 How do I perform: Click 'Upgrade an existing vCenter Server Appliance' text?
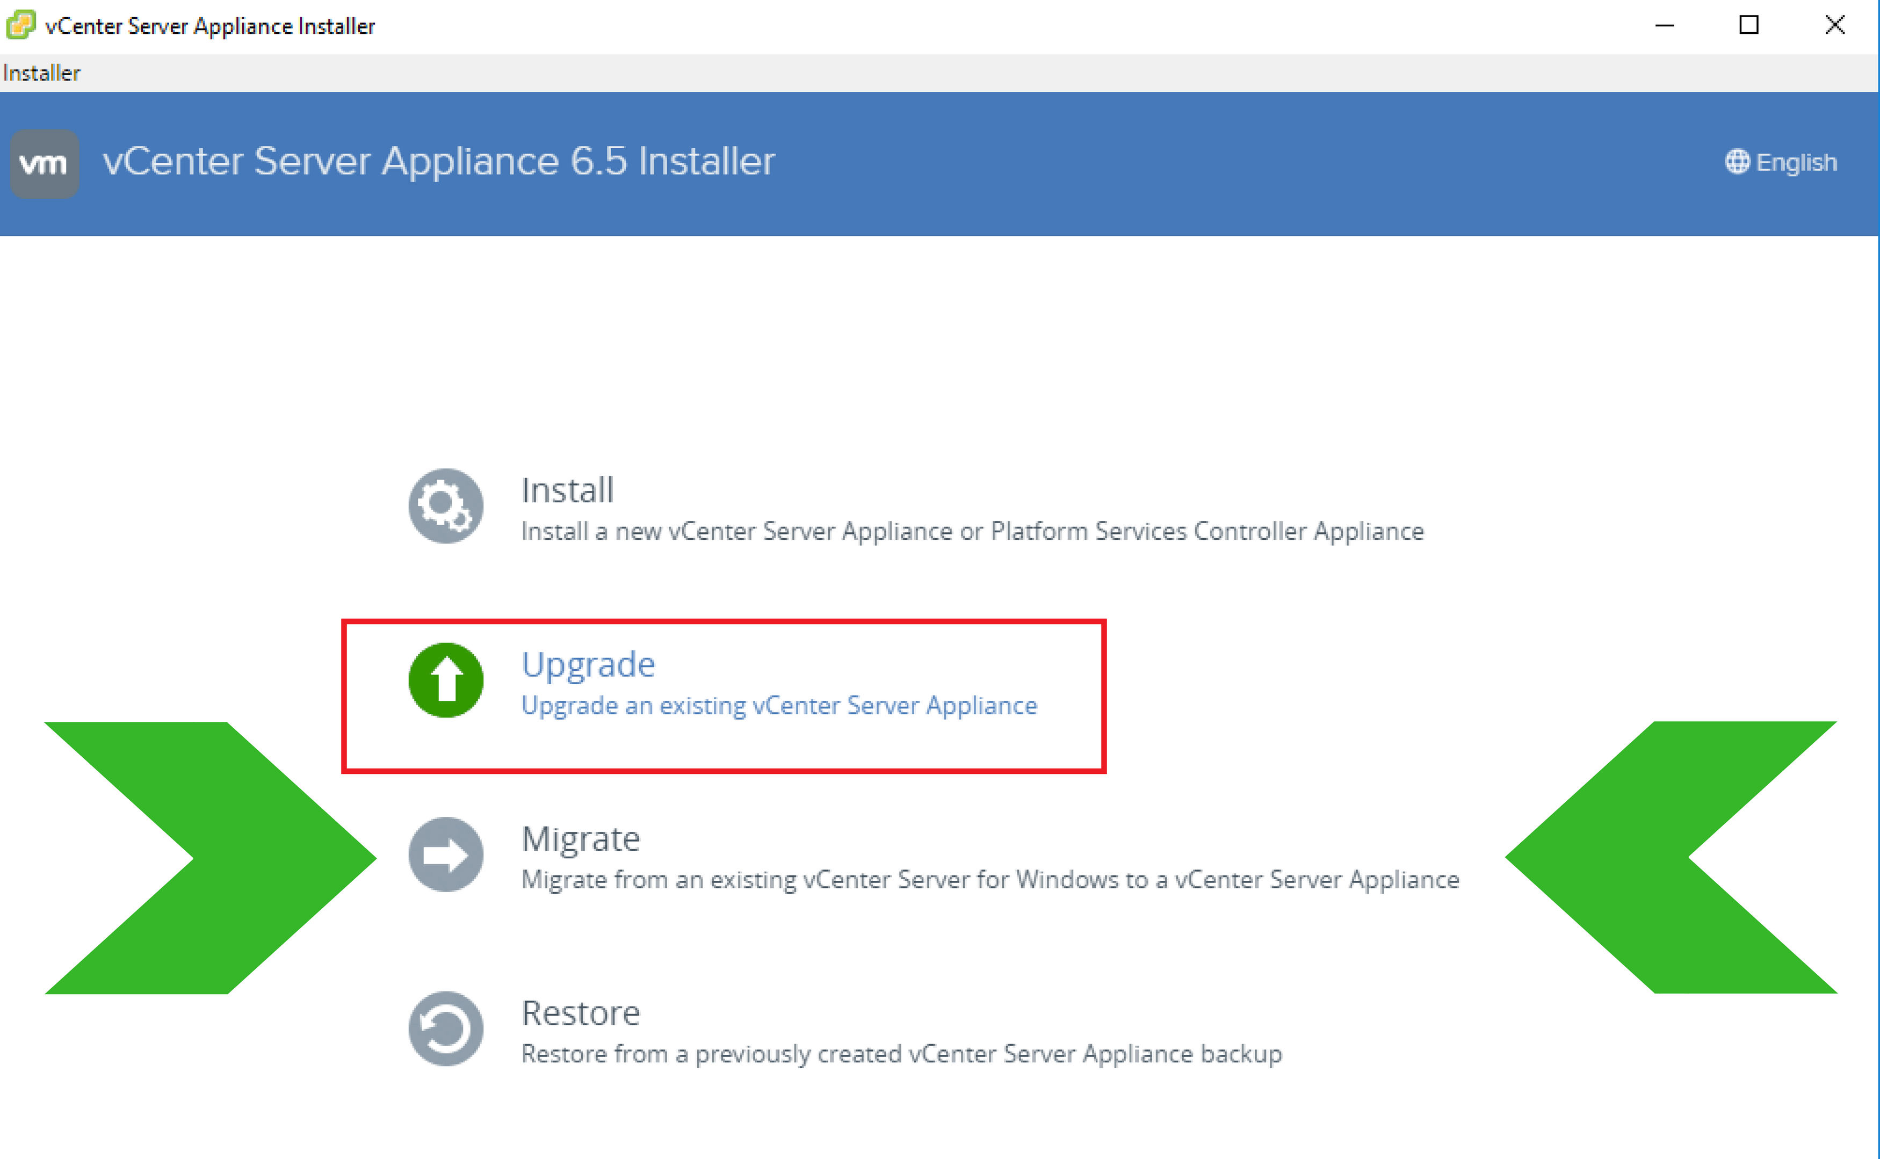779,705
